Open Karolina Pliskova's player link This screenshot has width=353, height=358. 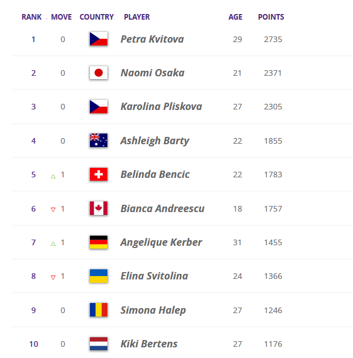pyautogui.click(x=161, y=107)
